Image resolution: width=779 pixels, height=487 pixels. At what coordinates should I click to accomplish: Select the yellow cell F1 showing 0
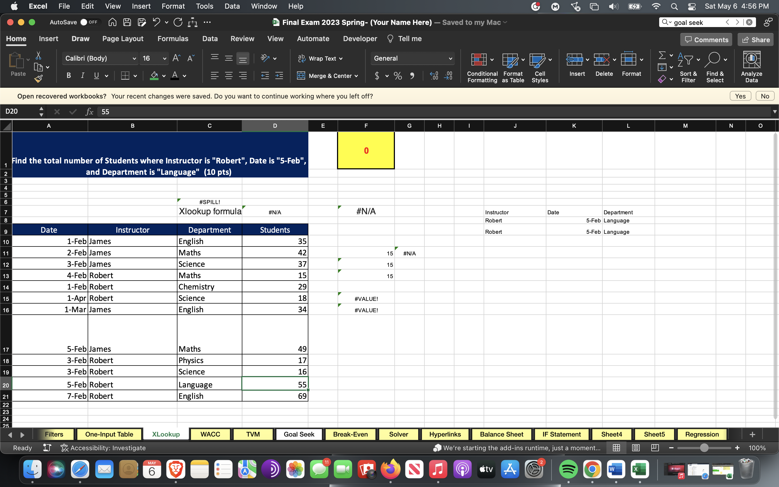[366, 150]
